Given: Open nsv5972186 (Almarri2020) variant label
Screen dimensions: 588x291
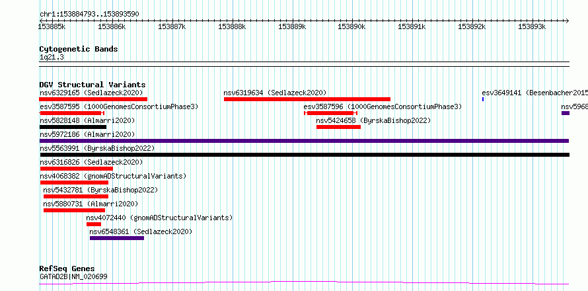Looking at the screenshot, I should coord(87,134).
